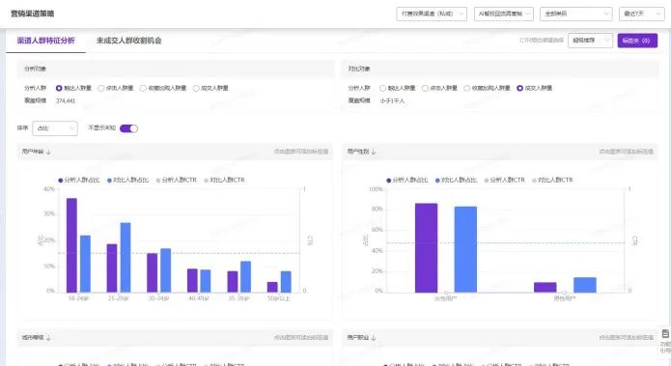
Task: Toggle 分析人群占比 legend in gender chart
Action: click(x=407, y=181)
